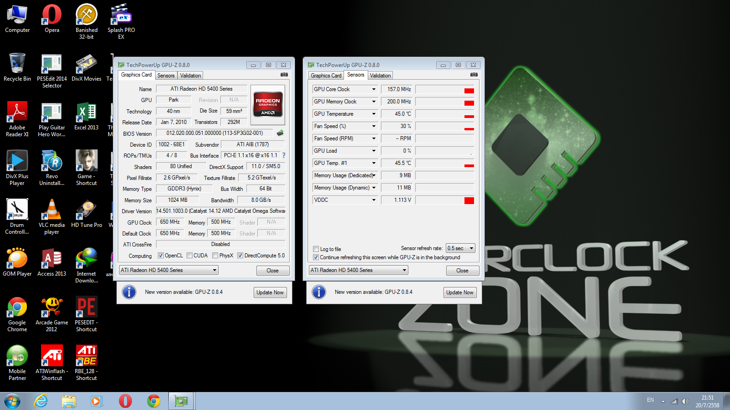
Task: Open Internet Download Manager shortcut
Action: pyautogui.click(x=87, y=266)
